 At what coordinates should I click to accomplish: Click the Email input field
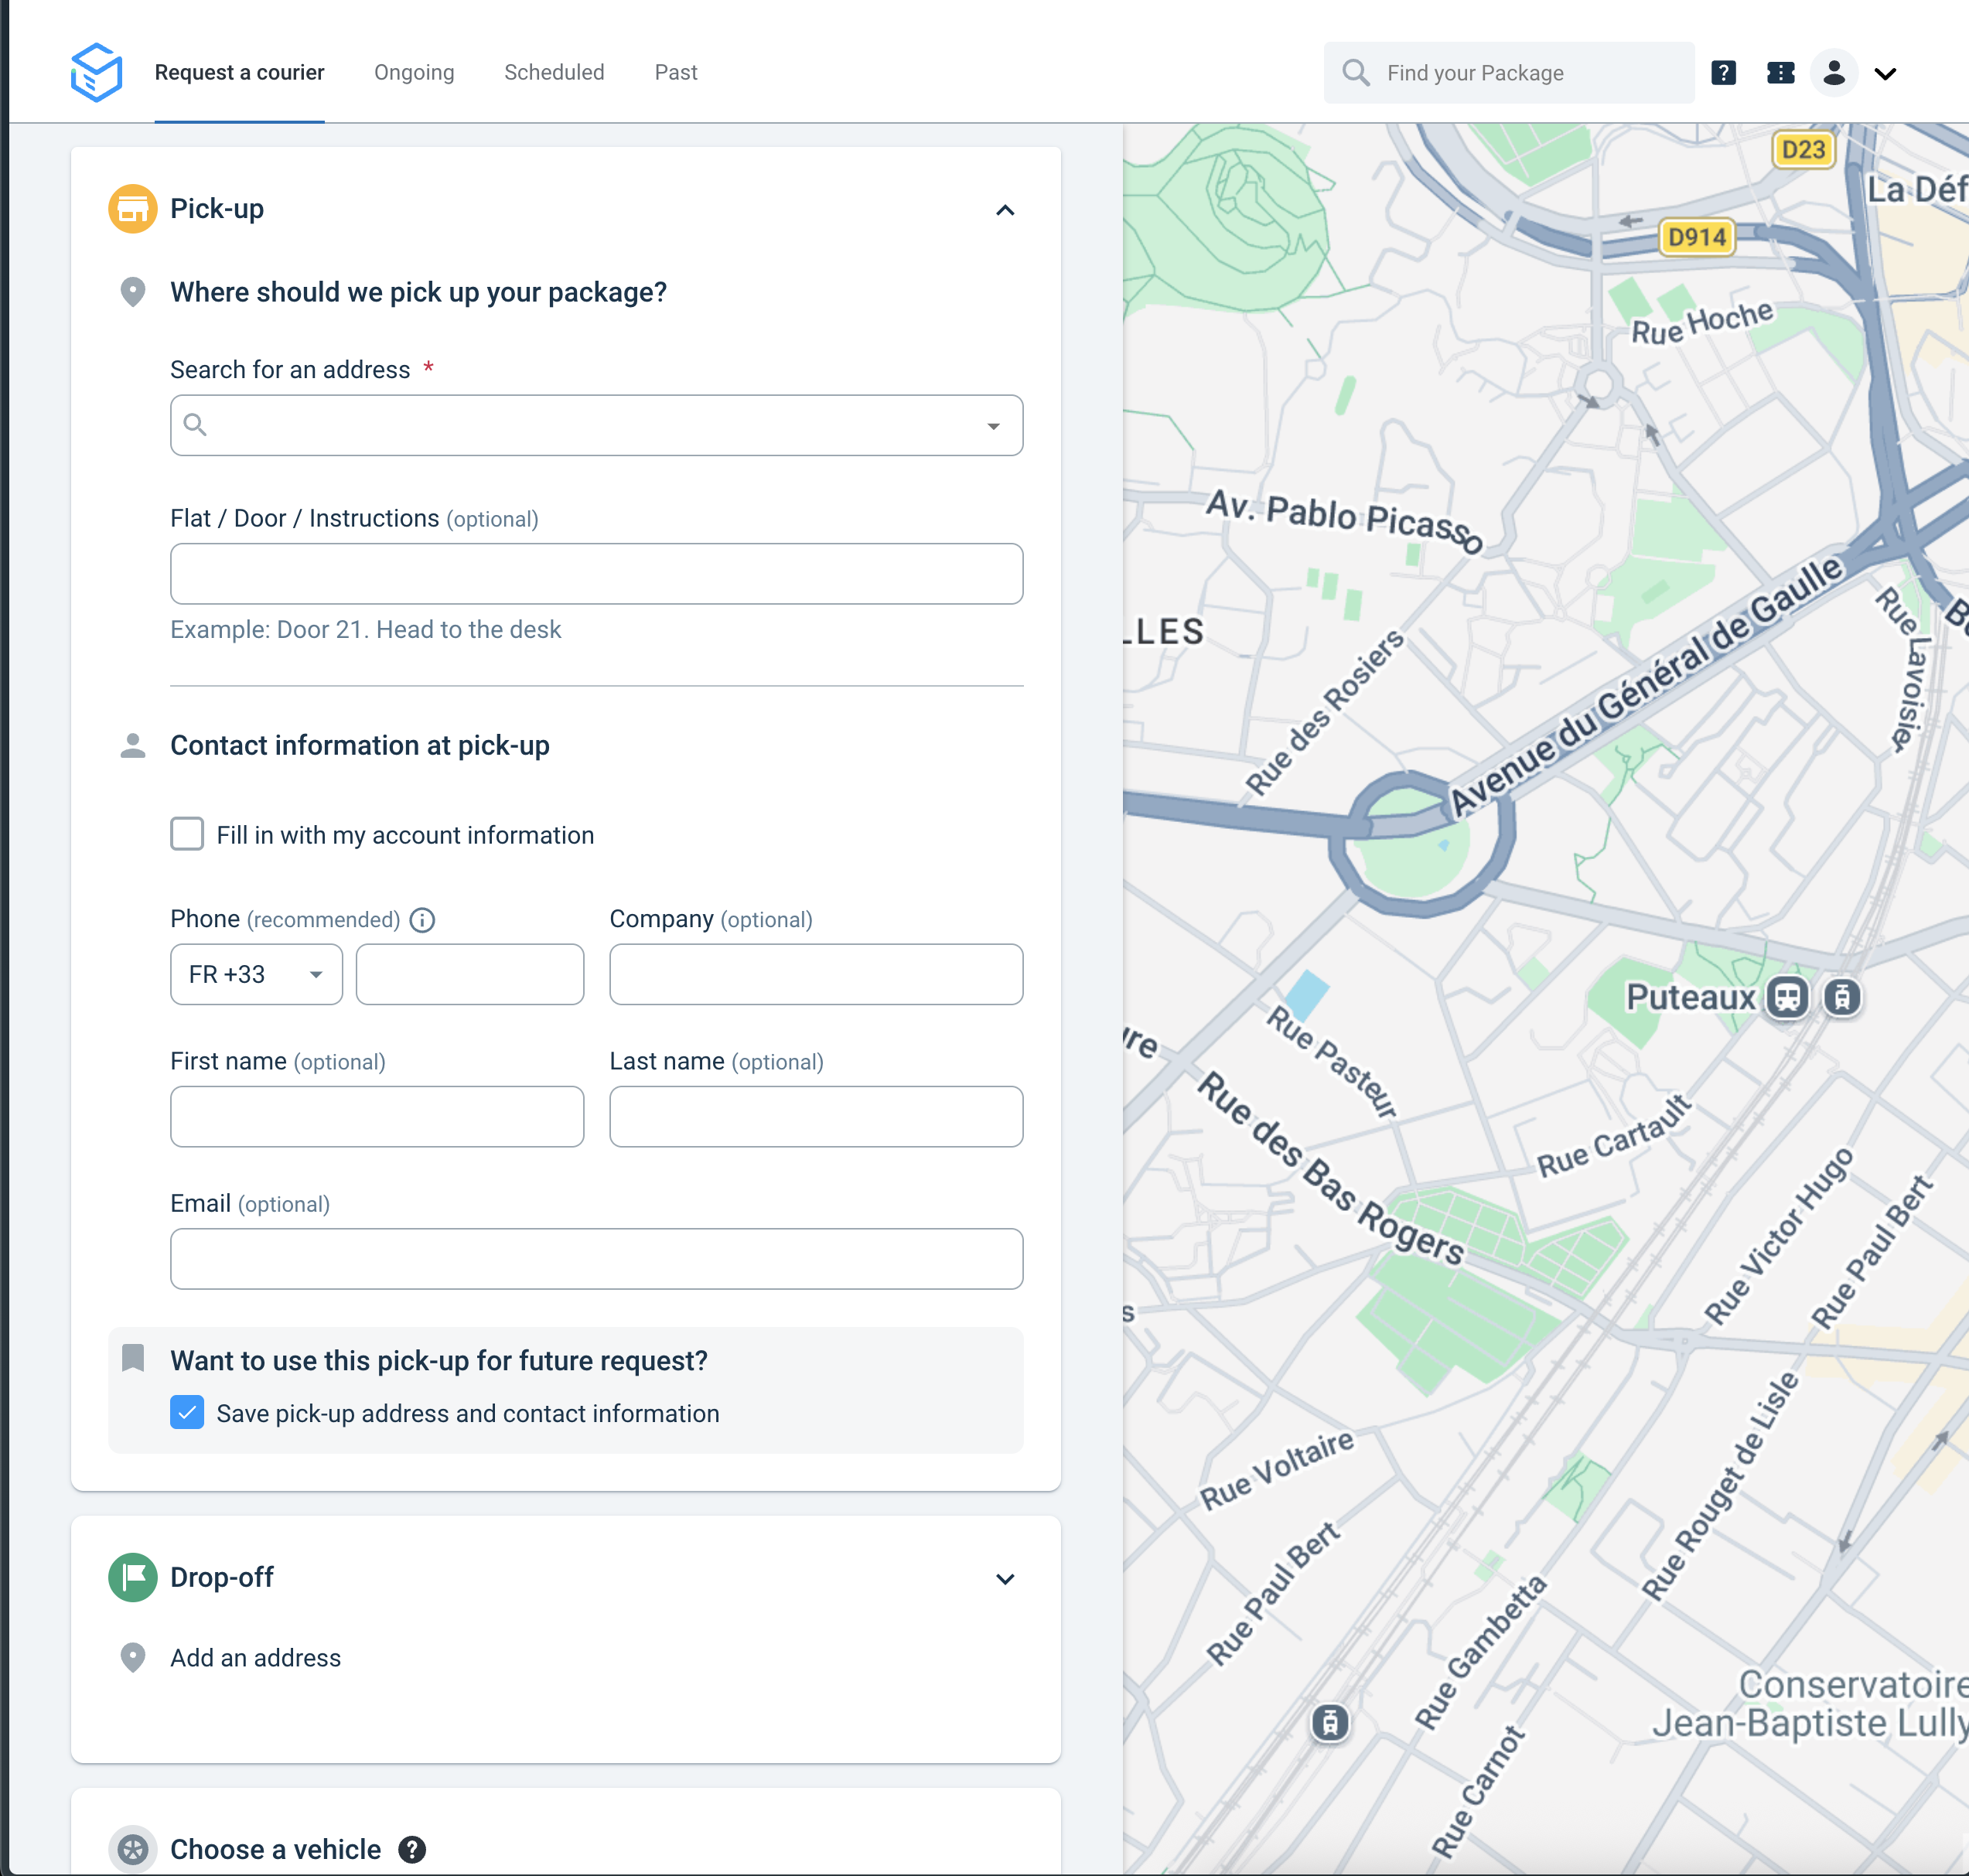pos(596,1259)
